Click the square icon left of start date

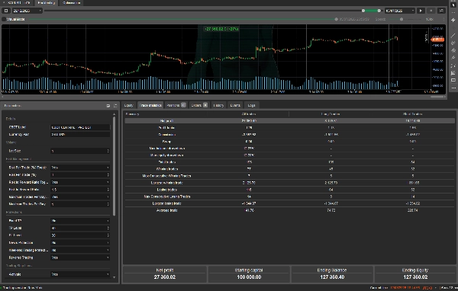[6, 11]
